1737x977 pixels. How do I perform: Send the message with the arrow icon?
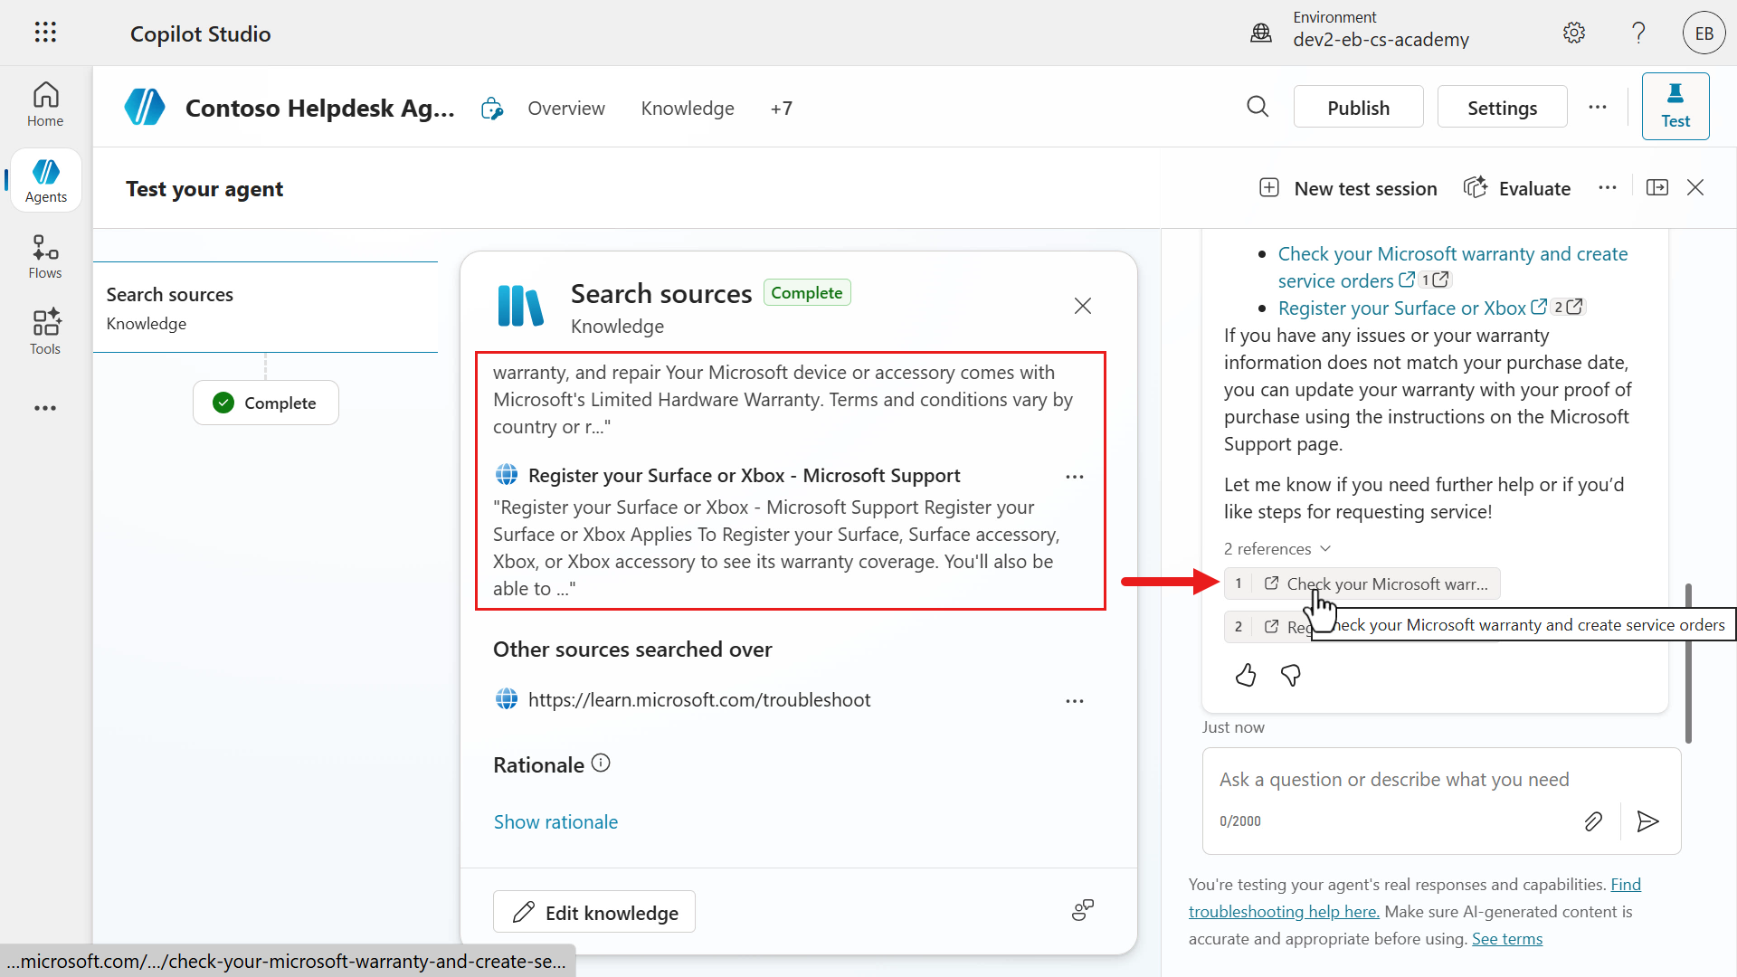[x=1647, y=820]
